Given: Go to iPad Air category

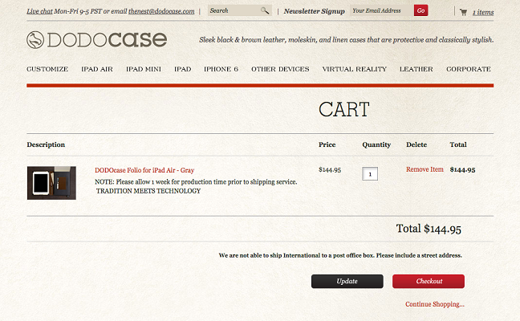Looking at the screenshot, I should click(97, 69).
